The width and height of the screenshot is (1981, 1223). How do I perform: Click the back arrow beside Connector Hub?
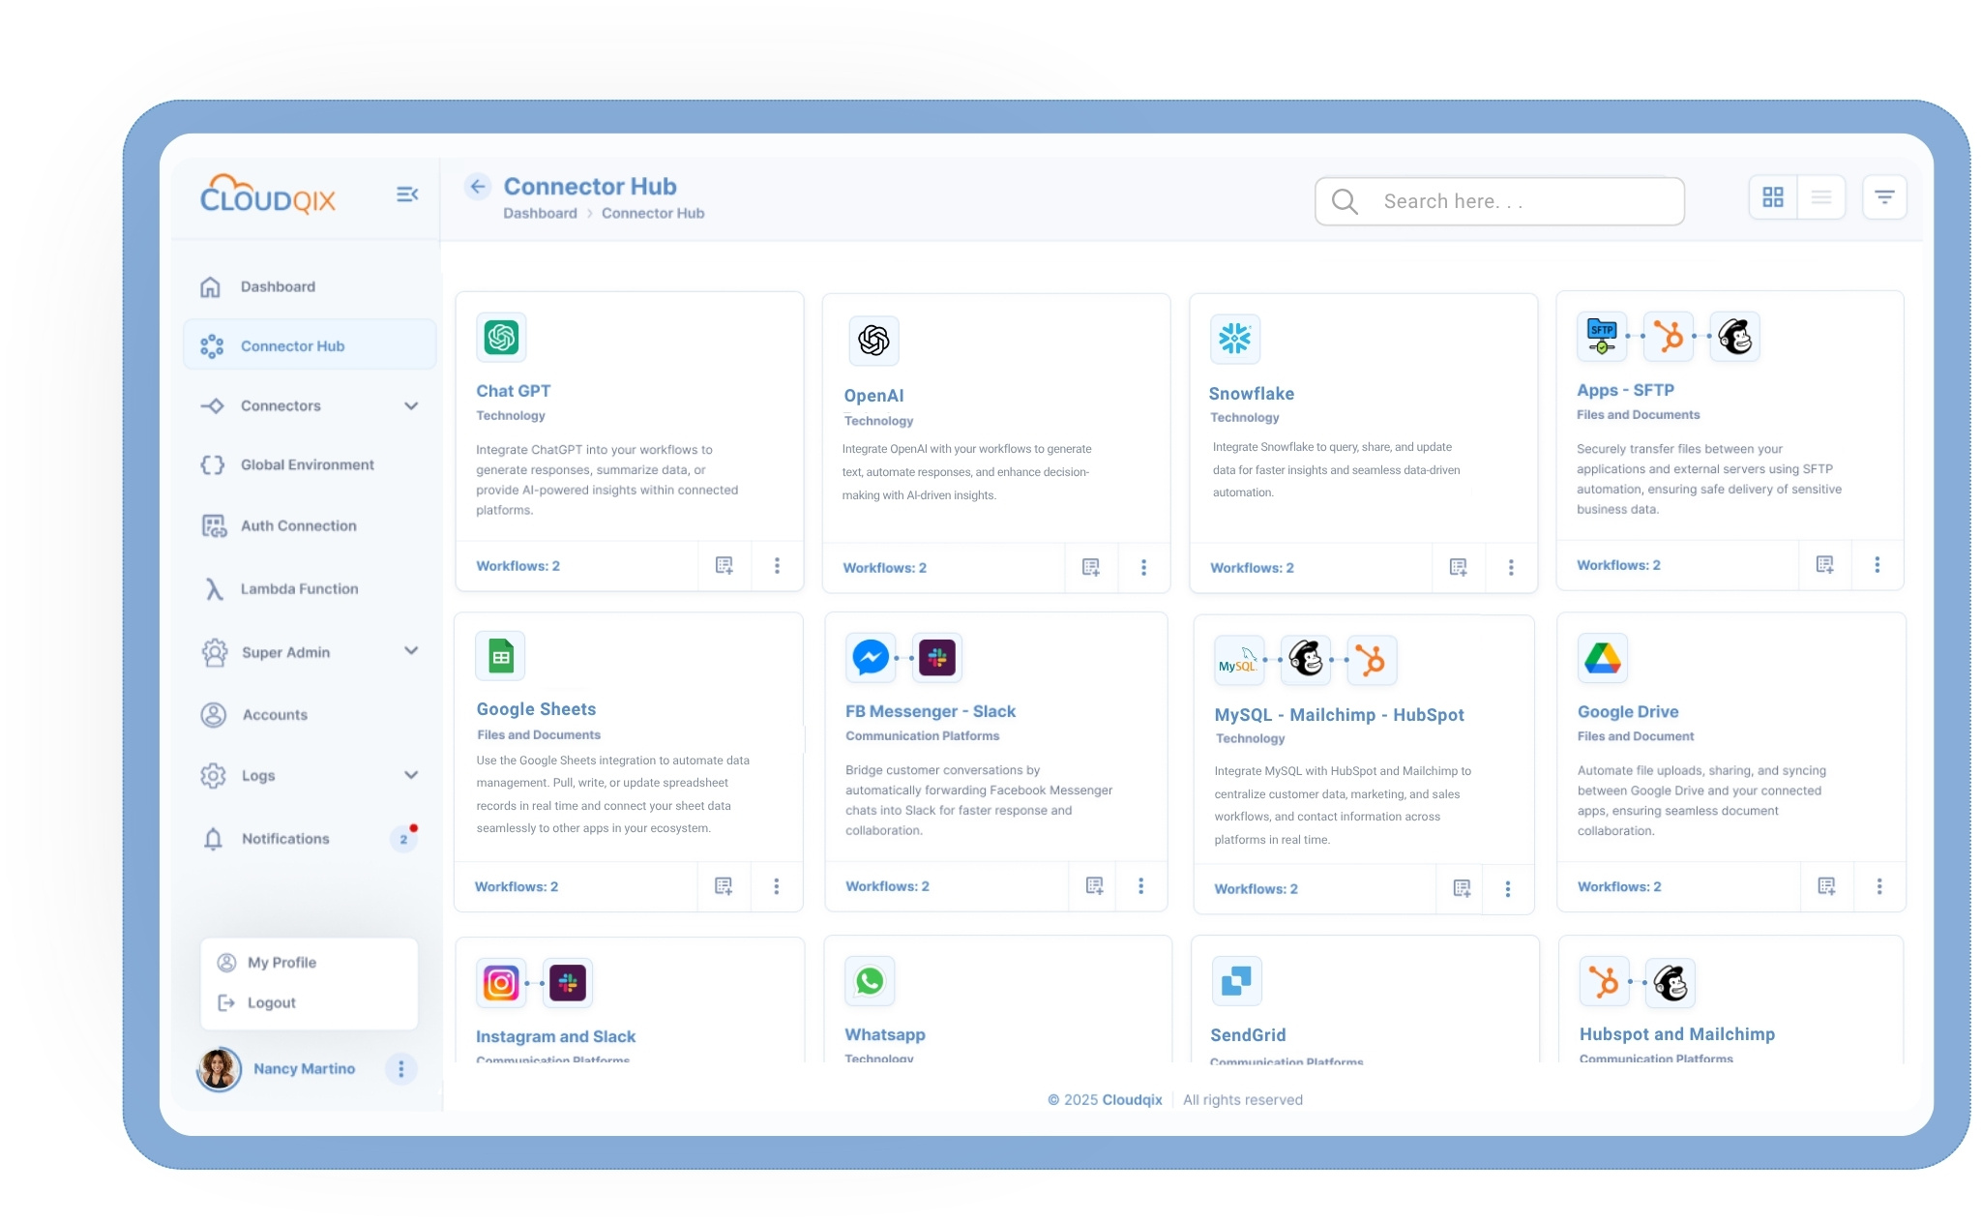[478, 187]
